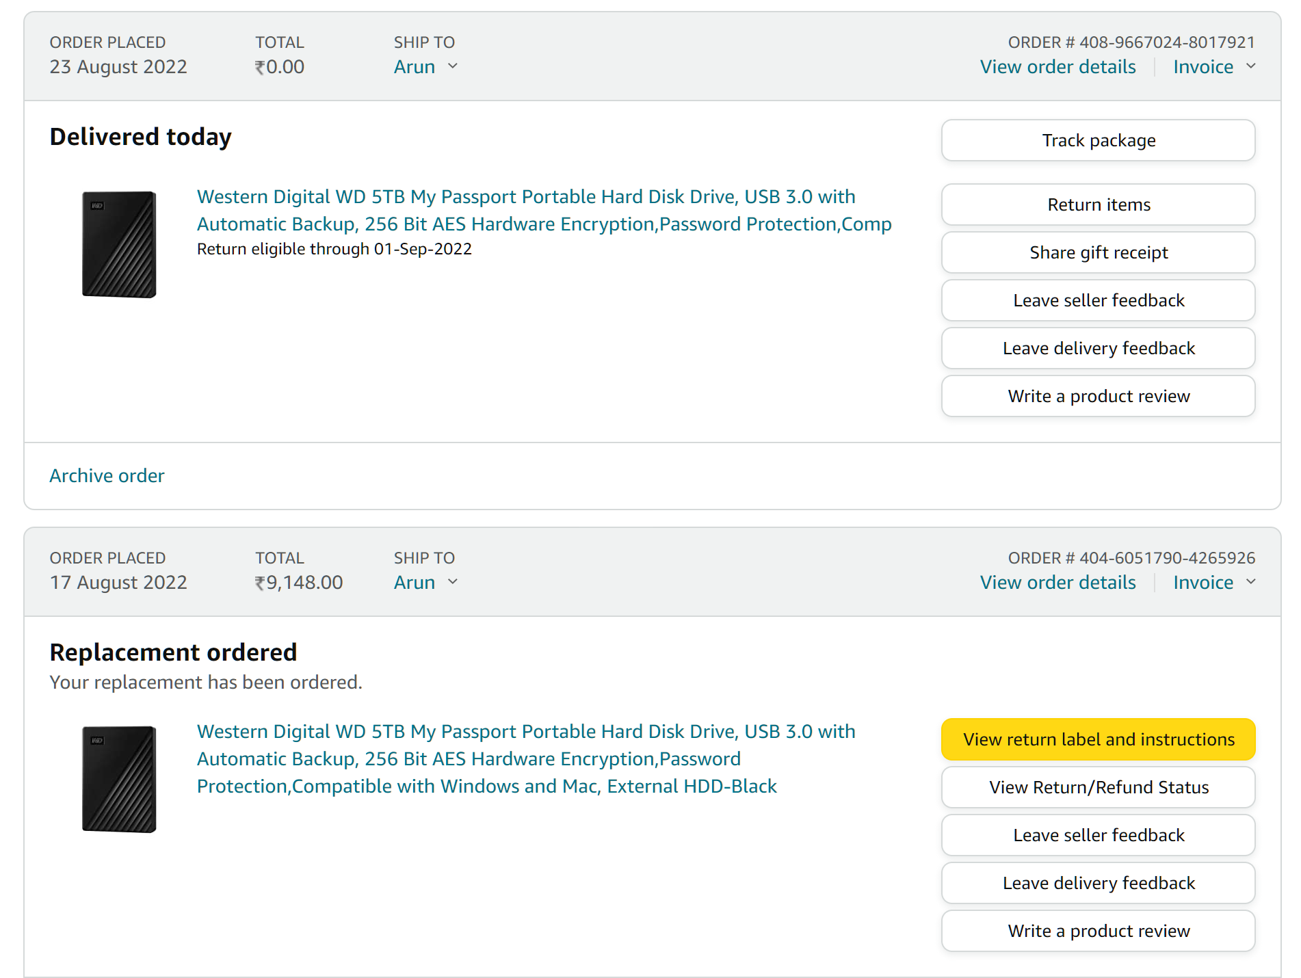The image size is (1301, 978).
Task: Open the Invoice dropdown for order 404-6051790-4265926
Action: pos(1213,583)
